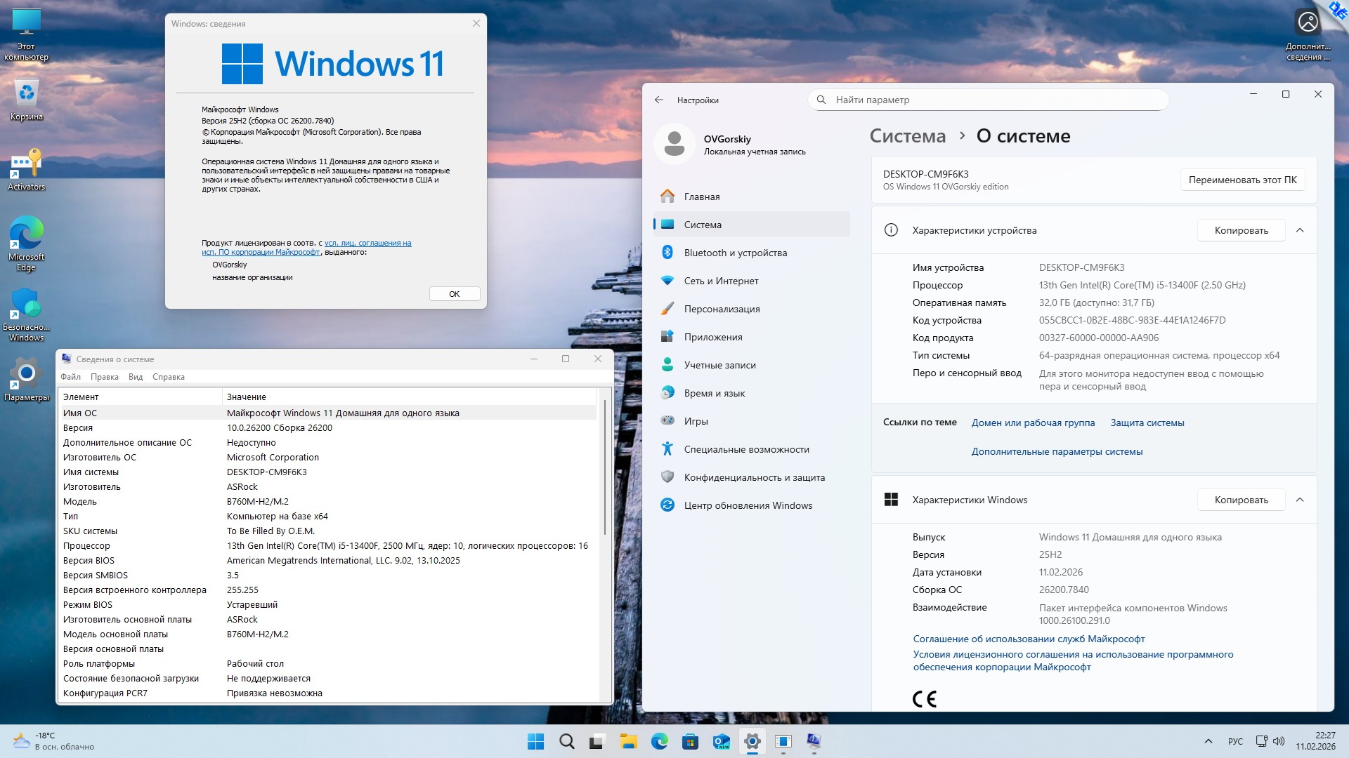Open Advanced system settings link
This screenshot has width=1349, height=758.
click(1056, 451)
